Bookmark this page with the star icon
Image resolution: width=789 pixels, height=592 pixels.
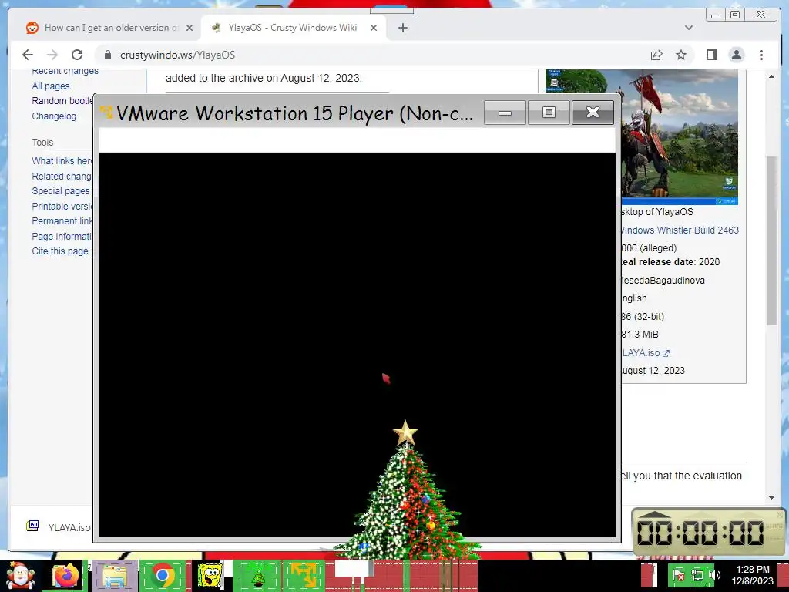(x=681, y=55)
